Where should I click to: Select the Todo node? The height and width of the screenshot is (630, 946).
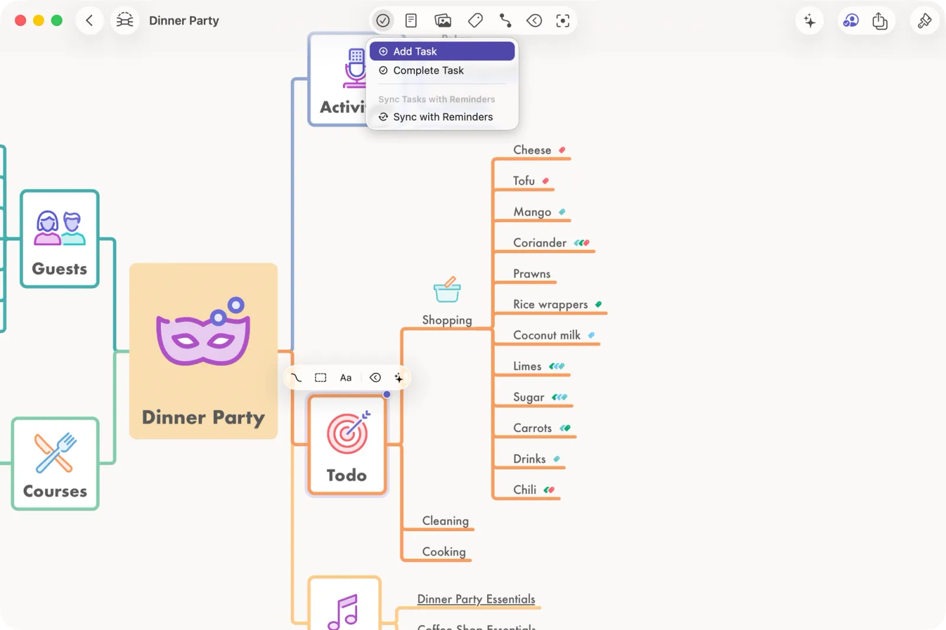[347, 445]
